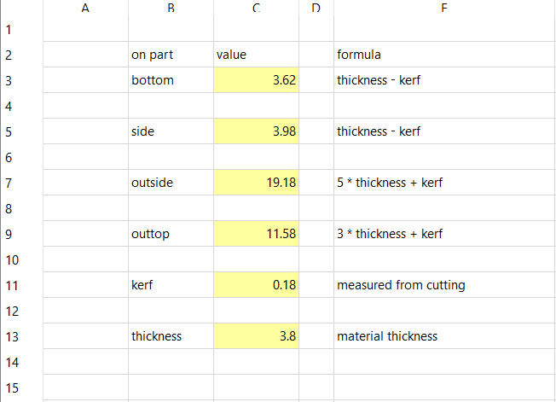
Task: Select the kerf value 0.18 cell
Action: (x=256, y=285)
